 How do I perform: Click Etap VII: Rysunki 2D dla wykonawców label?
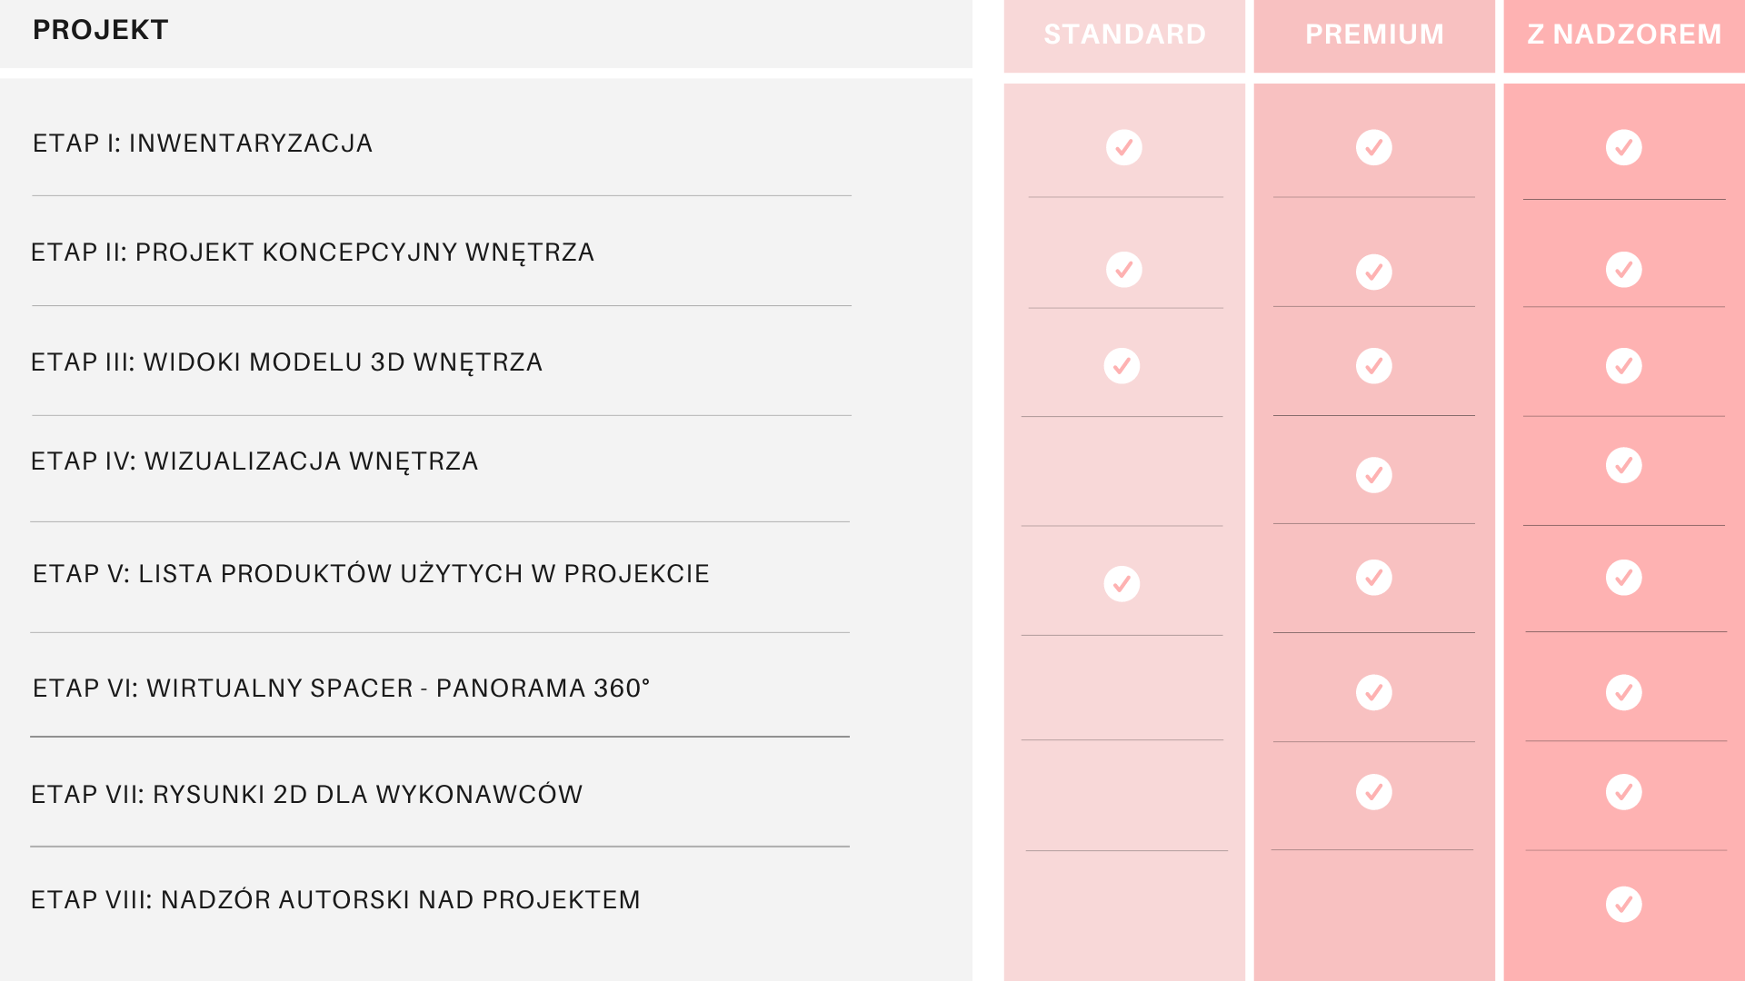(x=306, y=795)
